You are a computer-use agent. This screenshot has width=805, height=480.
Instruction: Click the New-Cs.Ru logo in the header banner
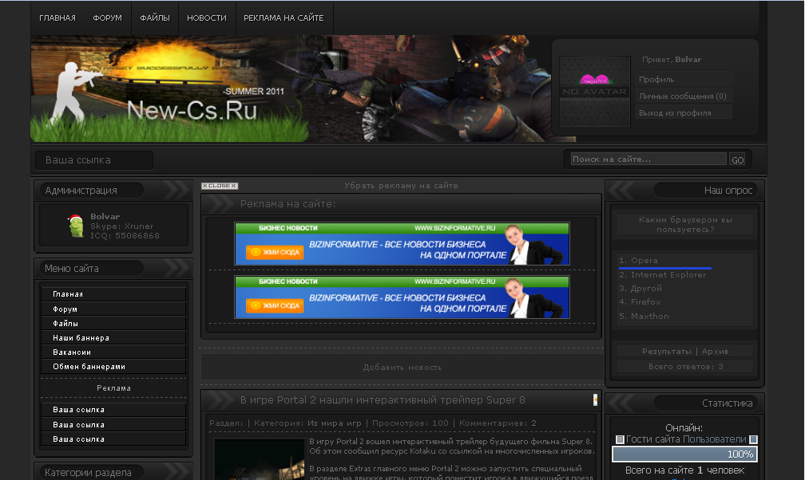[x=192, y=110]
